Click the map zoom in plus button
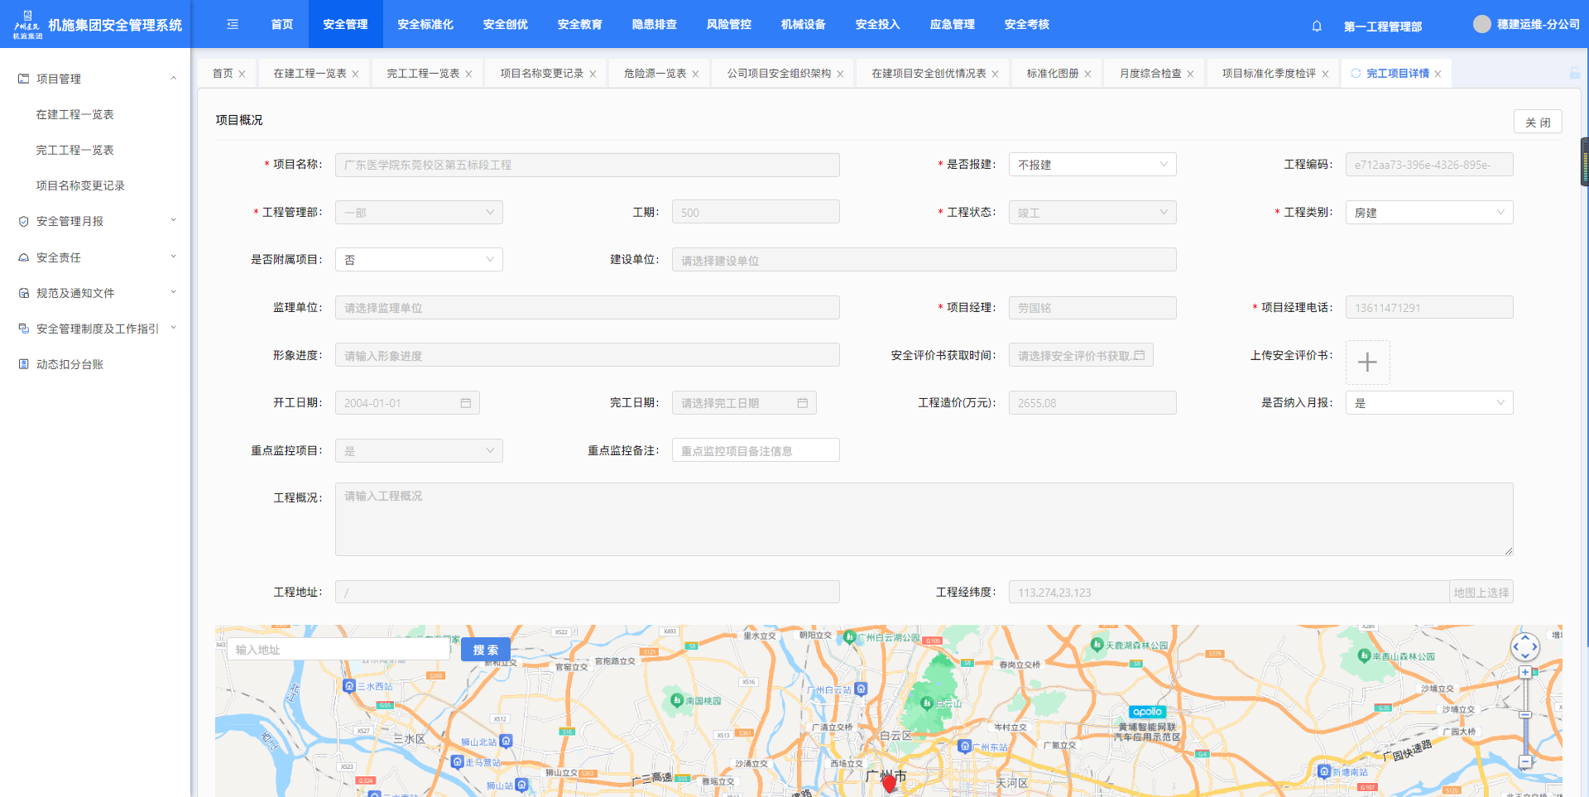Viewport: 1589px width, 797px height. 1525,673
